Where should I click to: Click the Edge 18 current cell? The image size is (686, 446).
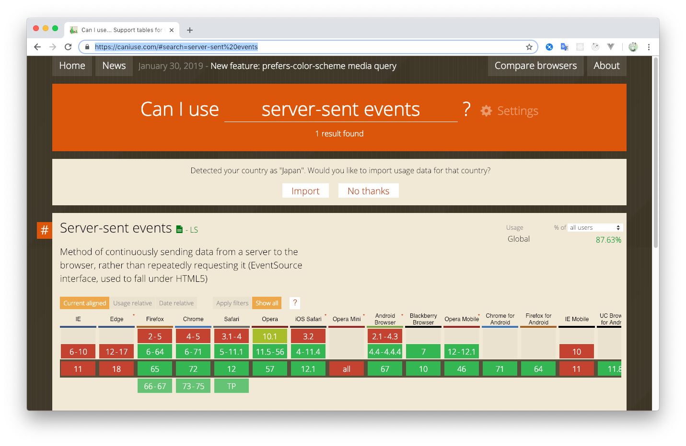tap(116, 369)
